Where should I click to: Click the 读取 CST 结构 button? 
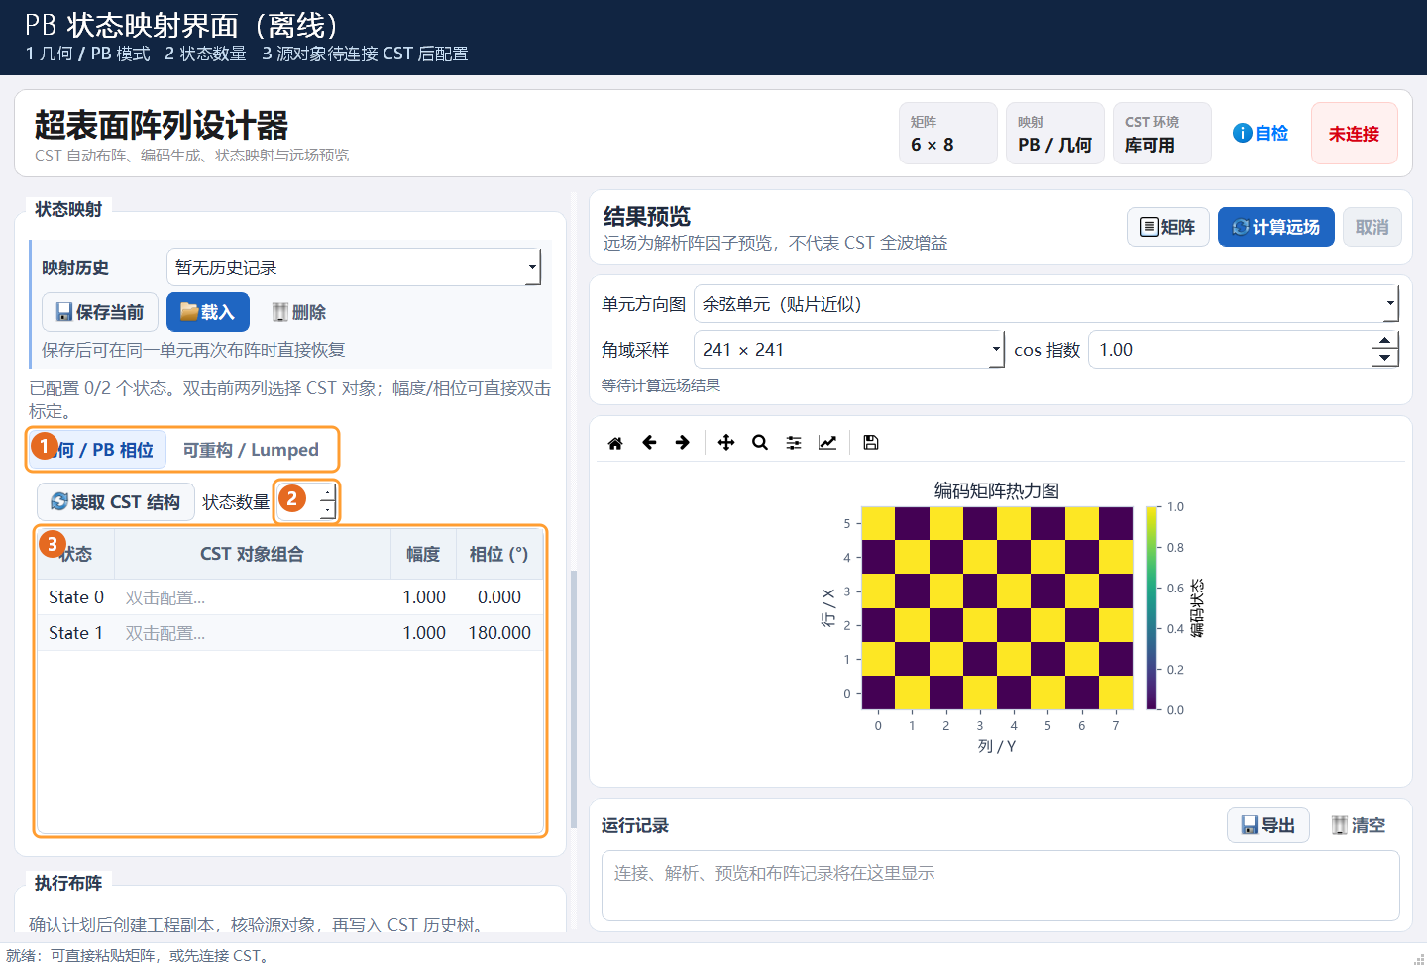[x=116, y=502]
